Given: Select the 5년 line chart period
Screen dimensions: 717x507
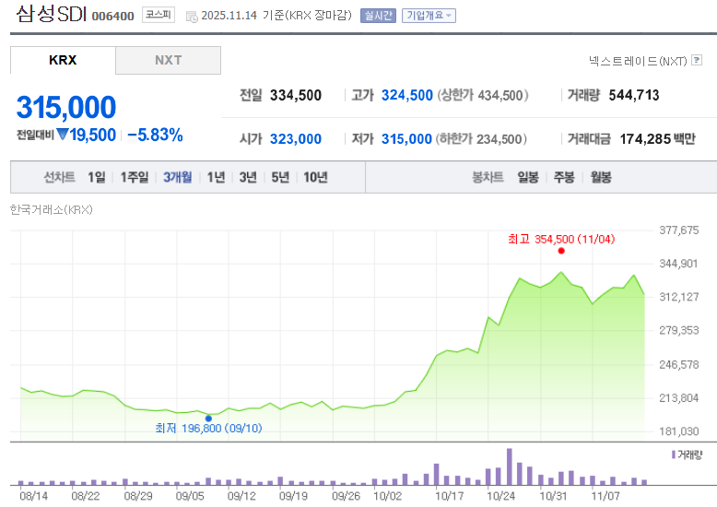Looking at the screenshot, I should click(280, 177).
